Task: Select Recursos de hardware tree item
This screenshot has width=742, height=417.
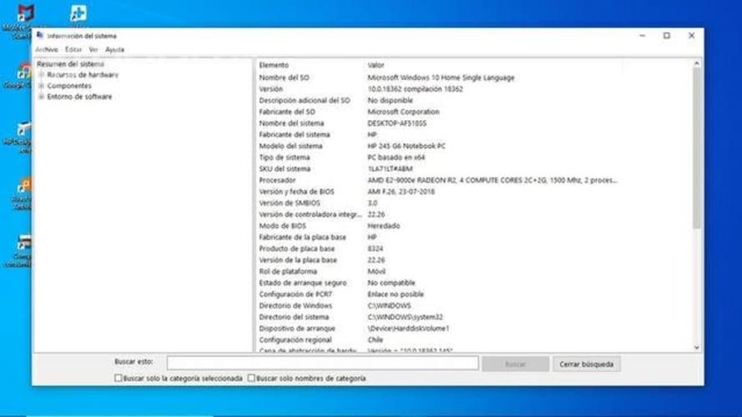Action: [83, 75]
